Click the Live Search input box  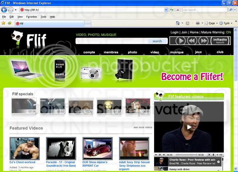click(205, 10)
